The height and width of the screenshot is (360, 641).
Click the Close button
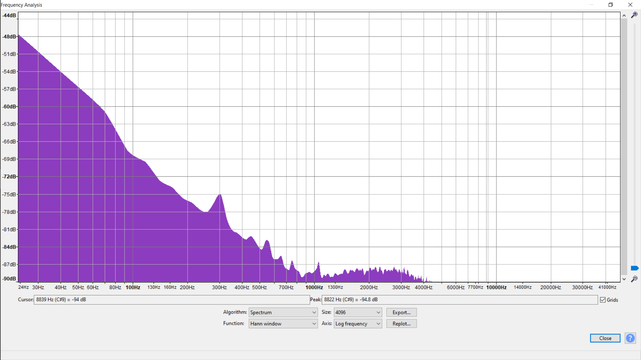(605, 338)
